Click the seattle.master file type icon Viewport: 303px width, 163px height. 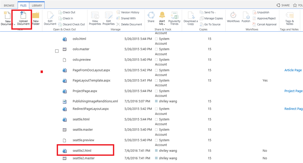click(65, 130)
